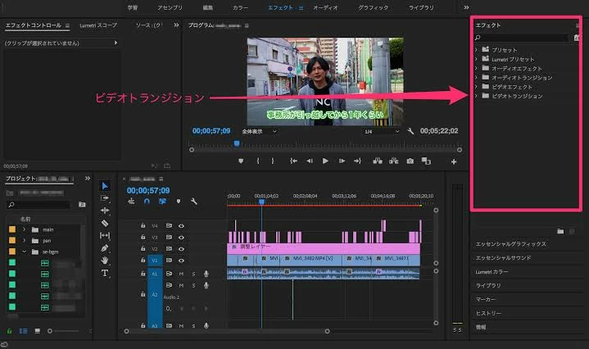Select the Selection tool arrow
The width and height of the screenshot is (589, 349).
pos(105,186)
